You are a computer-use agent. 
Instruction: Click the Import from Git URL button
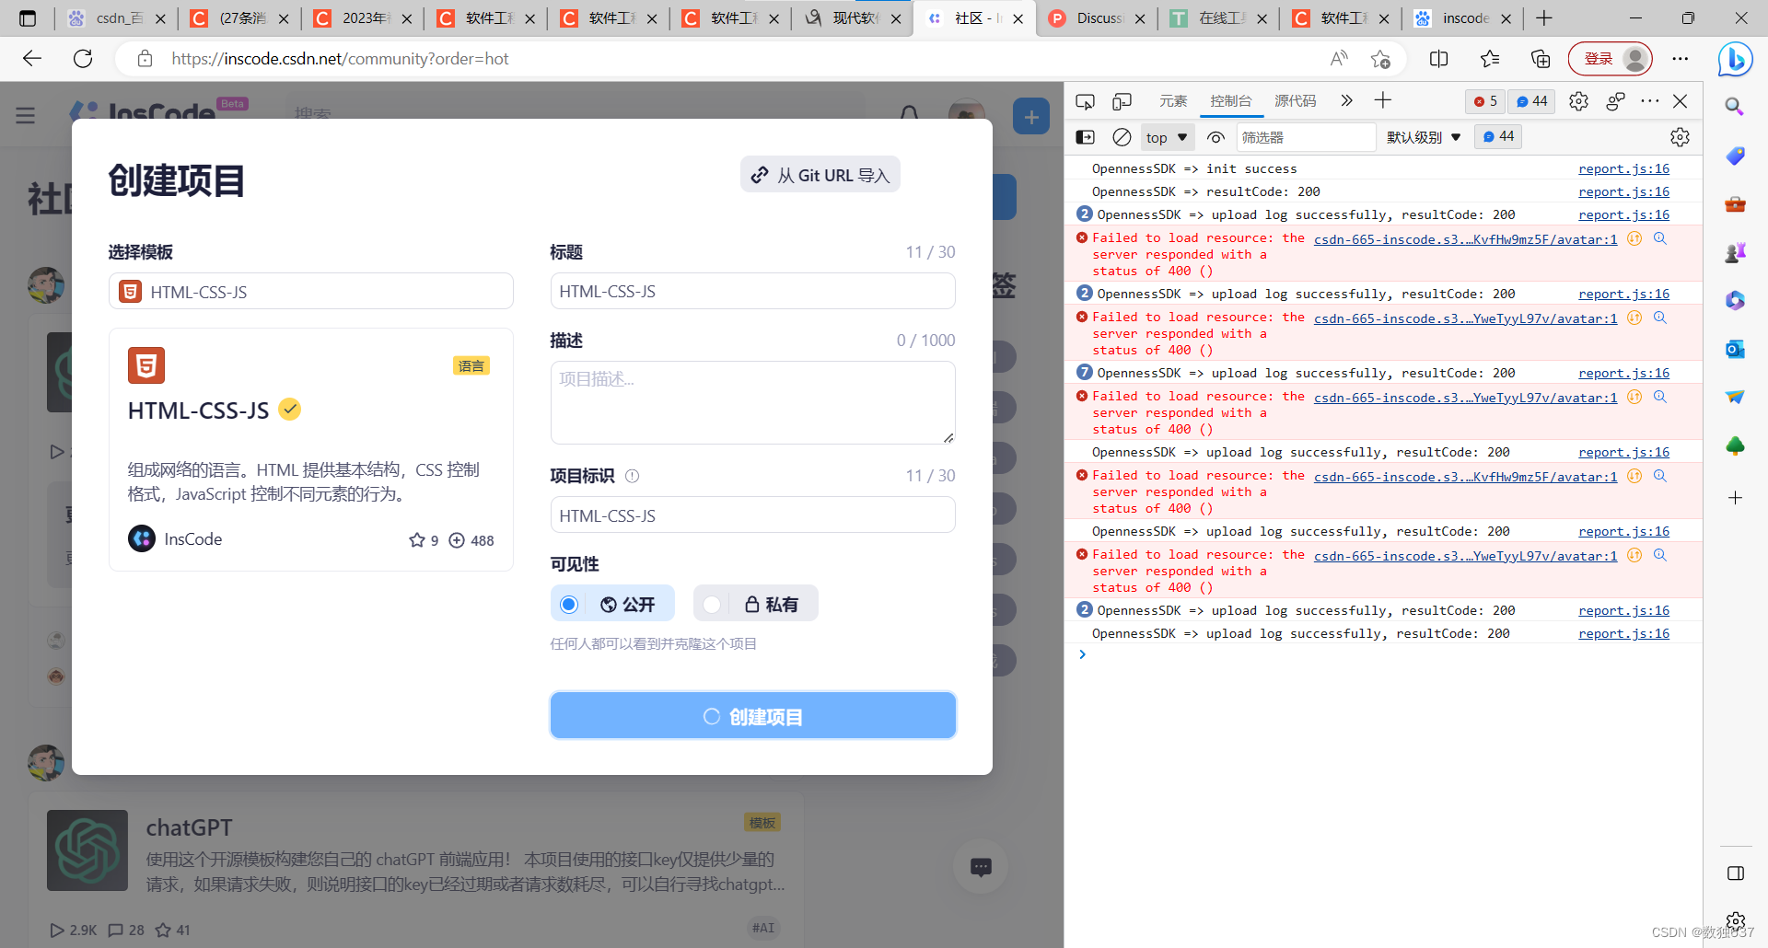click(820, 175)
